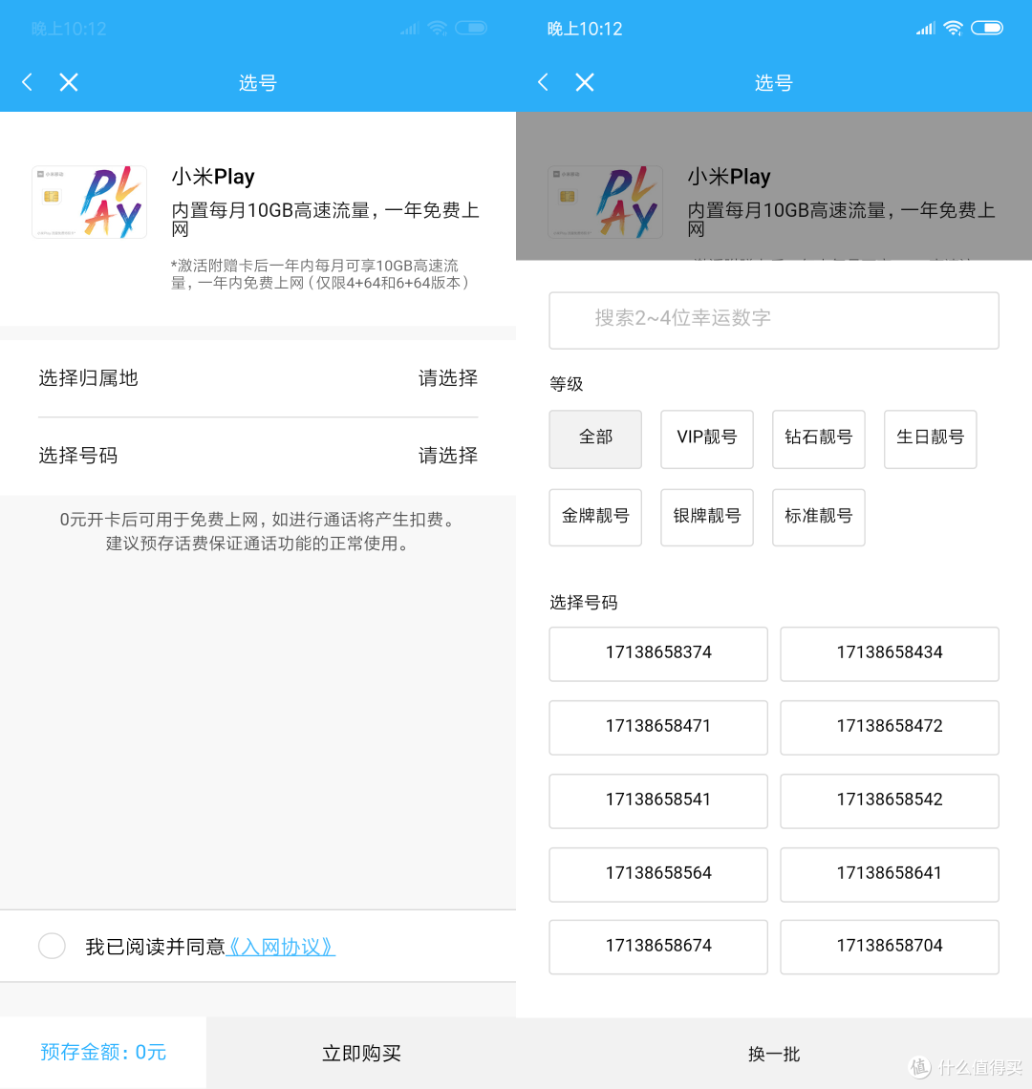Select the VIP靓号 level filter
Screen dimensions: 1032x1089
click(706, 438)
